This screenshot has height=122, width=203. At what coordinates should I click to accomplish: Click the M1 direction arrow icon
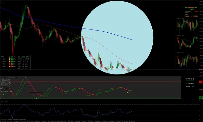coord(2,58)
